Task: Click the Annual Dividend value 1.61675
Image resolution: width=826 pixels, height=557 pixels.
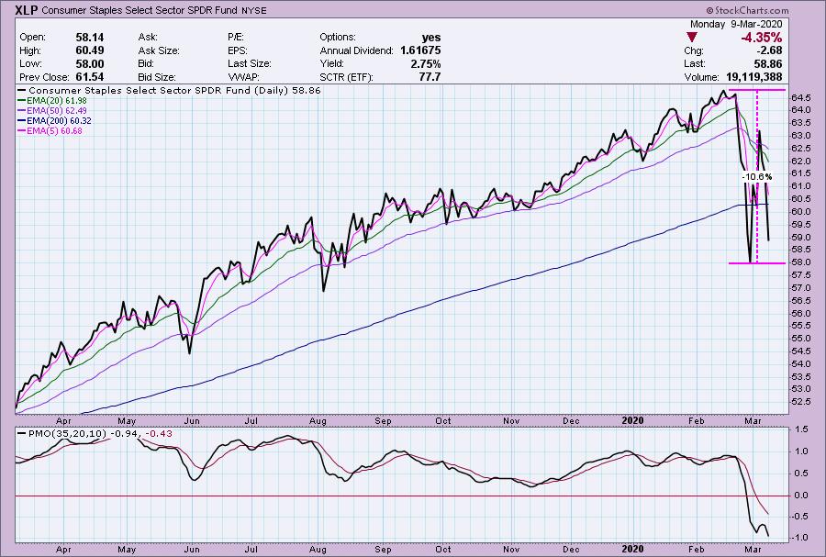Action: 420,50
